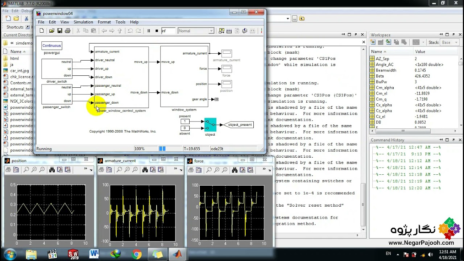Open the Edit menu of powerwindow04
The image size is (464, 261).
pyautogui.click(x=53, y=22)
